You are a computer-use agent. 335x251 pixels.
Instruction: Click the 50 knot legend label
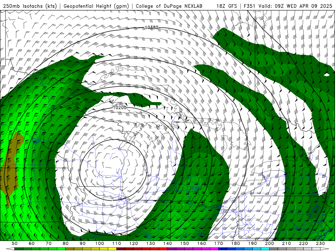[x=15, y=243]
